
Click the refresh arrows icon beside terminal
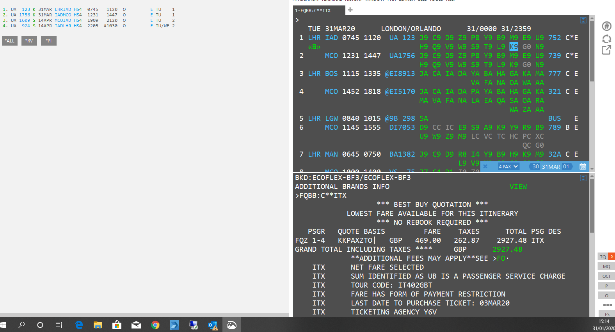coord(606,39)
